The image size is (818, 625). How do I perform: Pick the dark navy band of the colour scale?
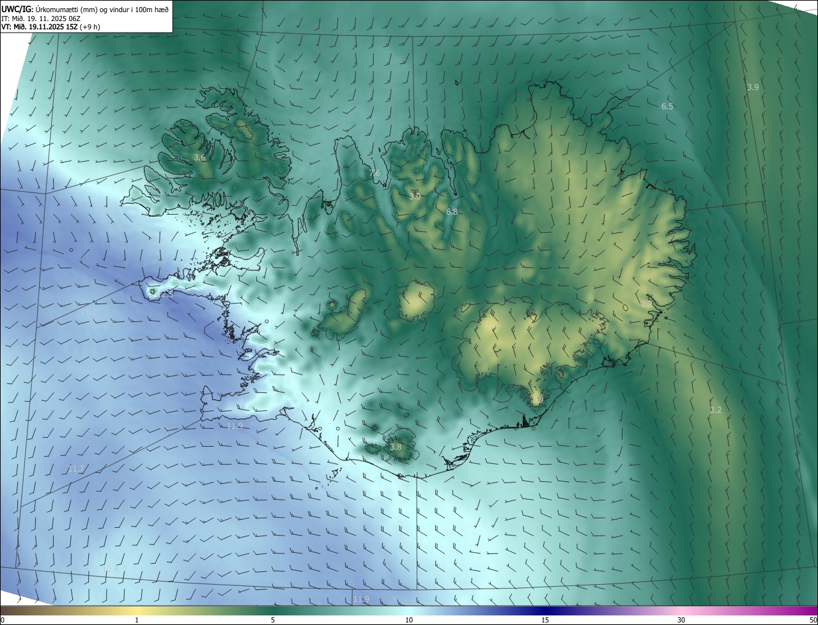point(545,610)
